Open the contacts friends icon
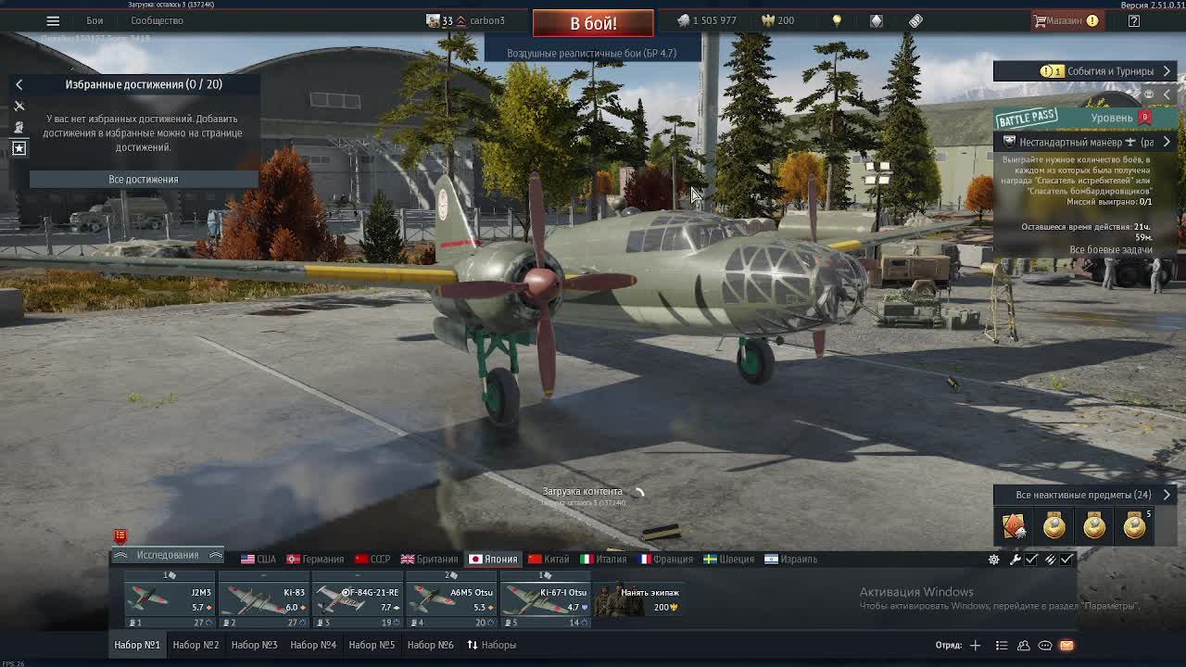The height and width of the screenshot is (667, 1186). pyautogui.click(x=1024, y=646)
